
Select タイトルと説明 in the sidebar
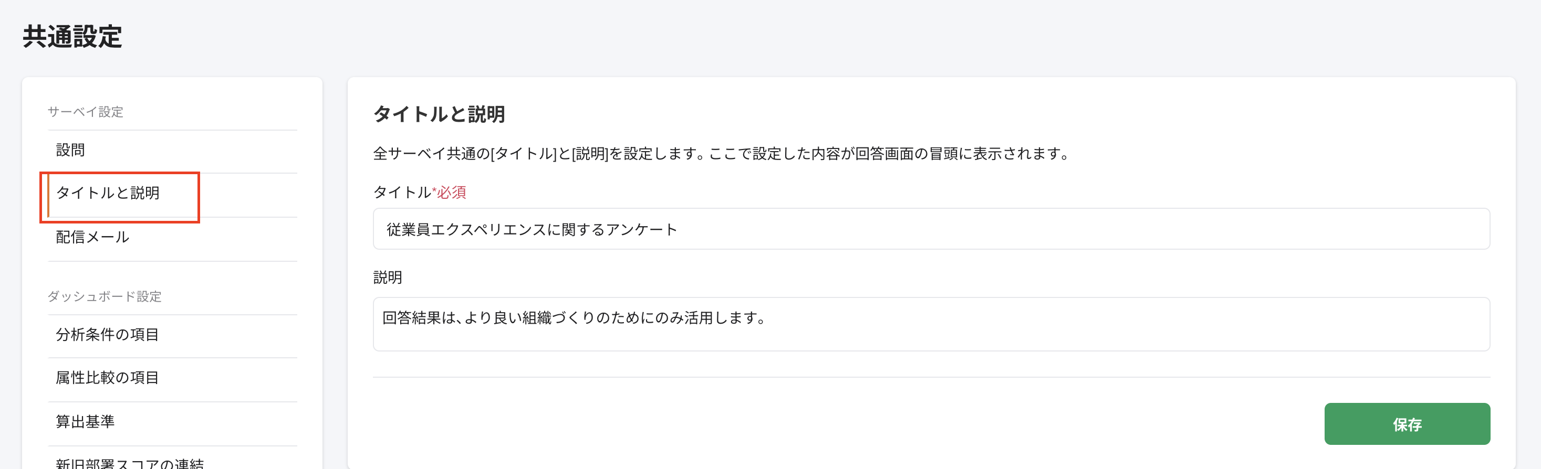pos(111,193)
